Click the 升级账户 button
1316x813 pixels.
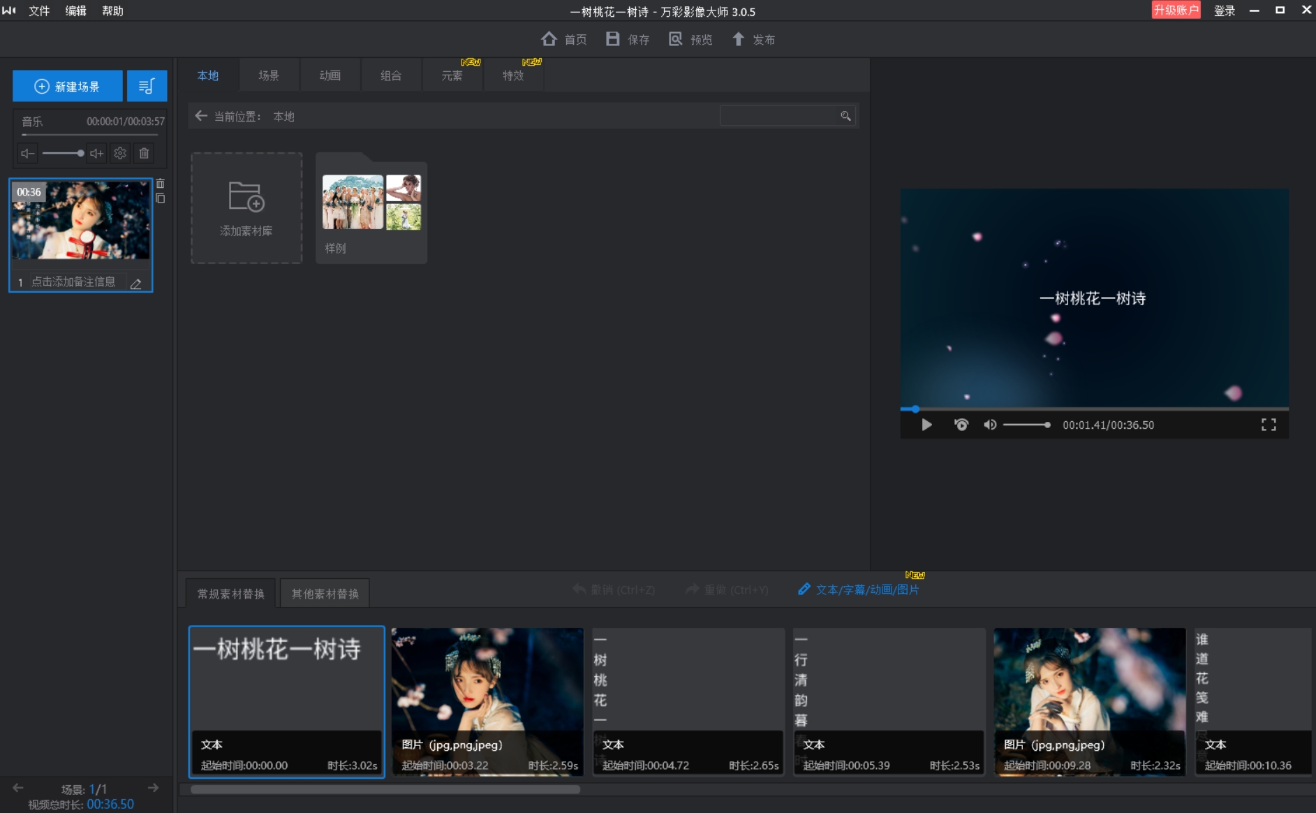click(1176, 10)
